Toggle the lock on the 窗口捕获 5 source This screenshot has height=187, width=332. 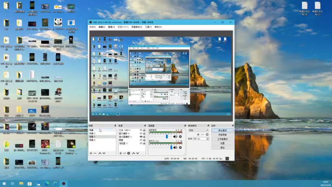(144, 133)
